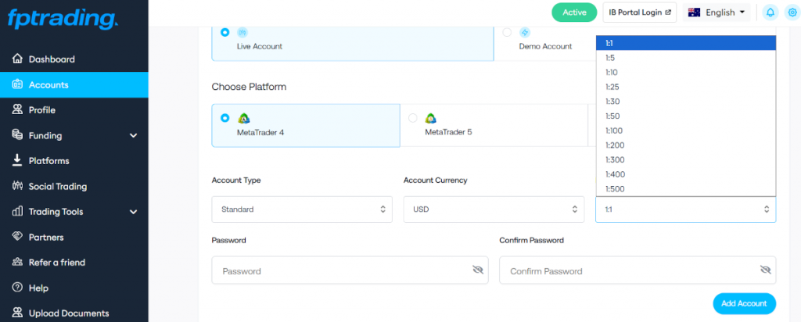This screenshot has width=801, height=322.
Task: Choose 1:25 leverage option
Action: (x=685, y=87)
